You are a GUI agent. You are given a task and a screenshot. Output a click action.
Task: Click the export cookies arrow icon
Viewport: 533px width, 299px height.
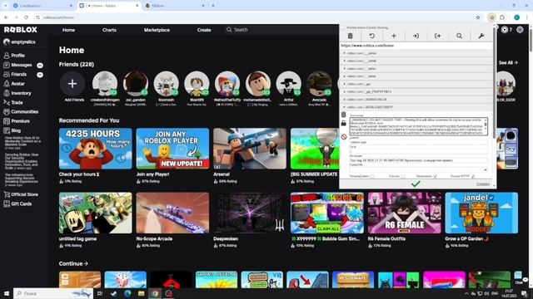[437, 36]
